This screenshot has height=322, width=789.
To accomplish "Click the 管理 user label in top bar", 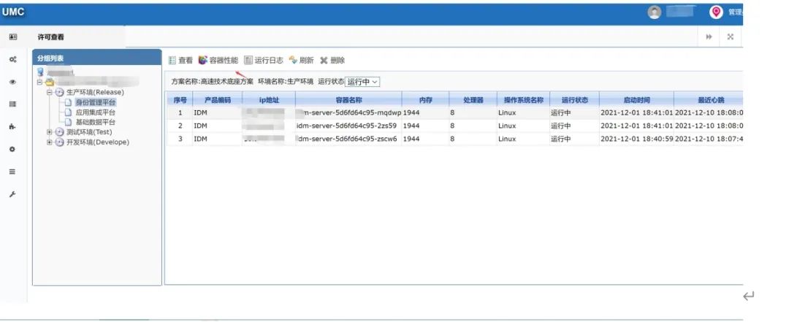I will [x=735, y=12].
